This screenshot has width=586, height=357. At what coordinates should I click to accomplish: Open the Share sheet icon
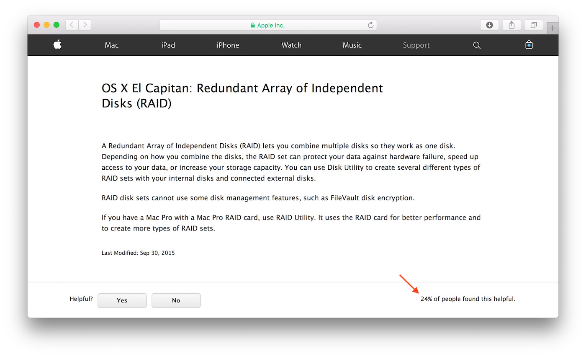click(511, 25)
